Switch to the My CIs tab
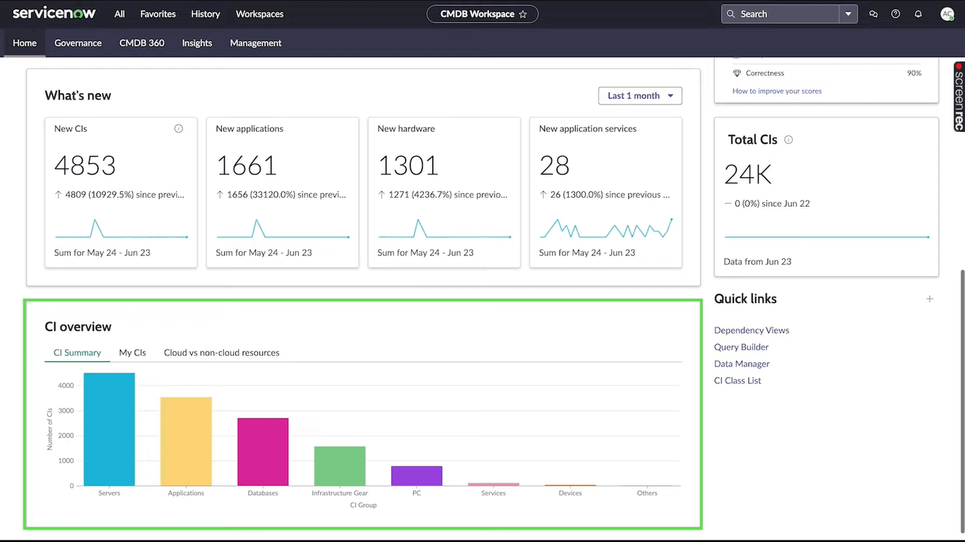Viewport: 965px width, 542px height. 132,352
